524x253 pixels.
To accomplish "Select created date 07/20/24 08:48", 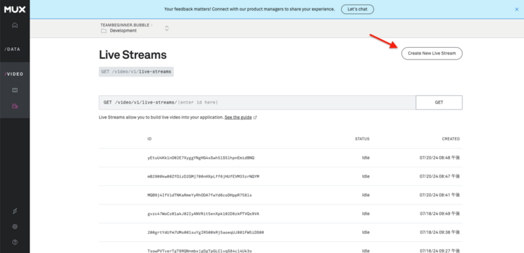I will click(x=440, y=158).
